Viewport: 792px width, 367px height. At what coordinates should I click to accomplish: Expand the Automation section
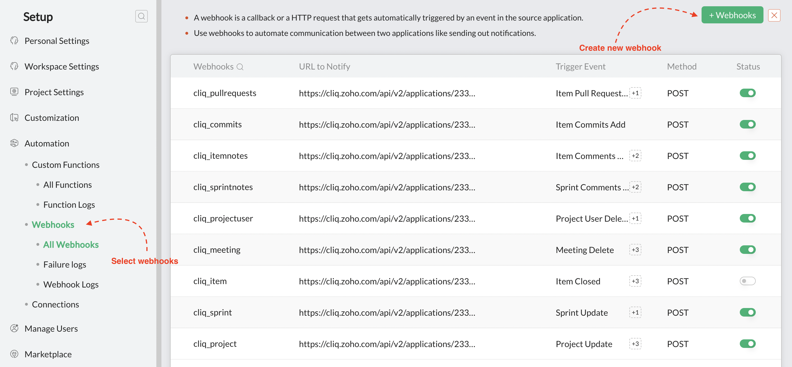click(47, 143)
